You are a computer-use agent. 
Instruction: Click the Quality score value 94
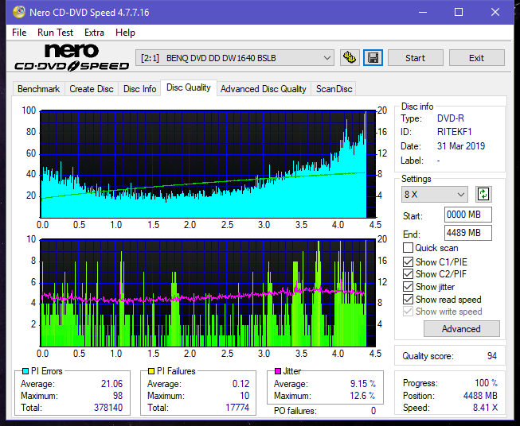point(492,356)
